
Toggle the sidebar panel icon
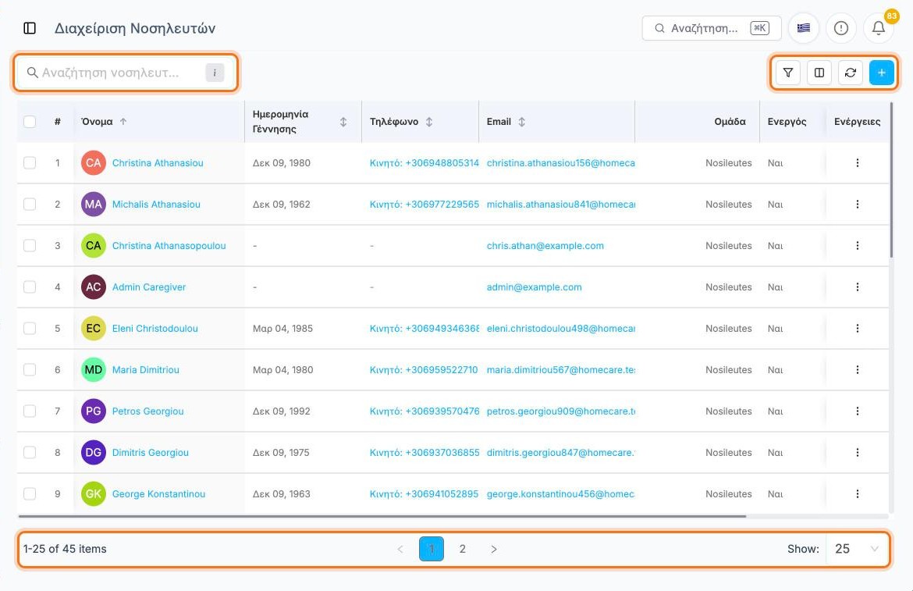[x=30, y=28]
